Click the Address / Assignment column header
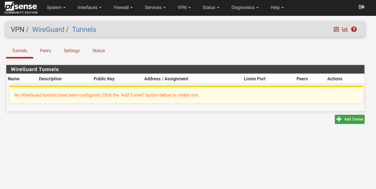This screenshot has height=189, width=376. point(166,79)
